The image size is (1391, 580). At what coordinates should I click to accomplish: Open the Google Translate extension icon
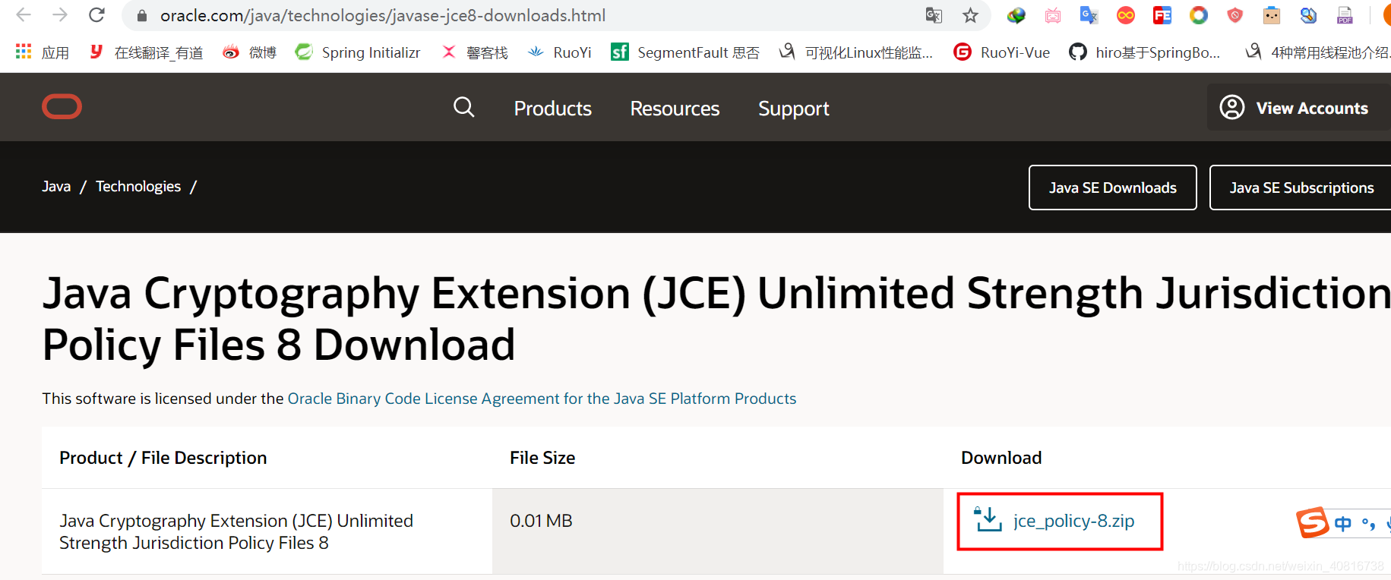tap(1089, 15)
